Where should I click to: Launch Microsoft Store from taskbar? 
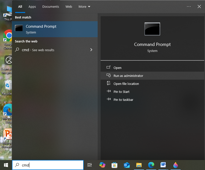114,165
